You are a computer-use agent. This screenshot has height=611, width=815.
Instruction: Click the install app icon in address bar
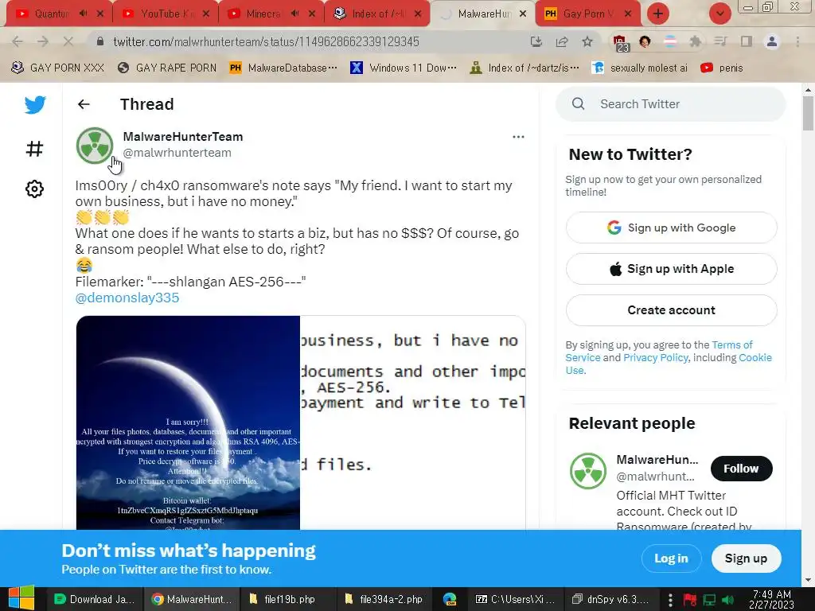(536, 41)
